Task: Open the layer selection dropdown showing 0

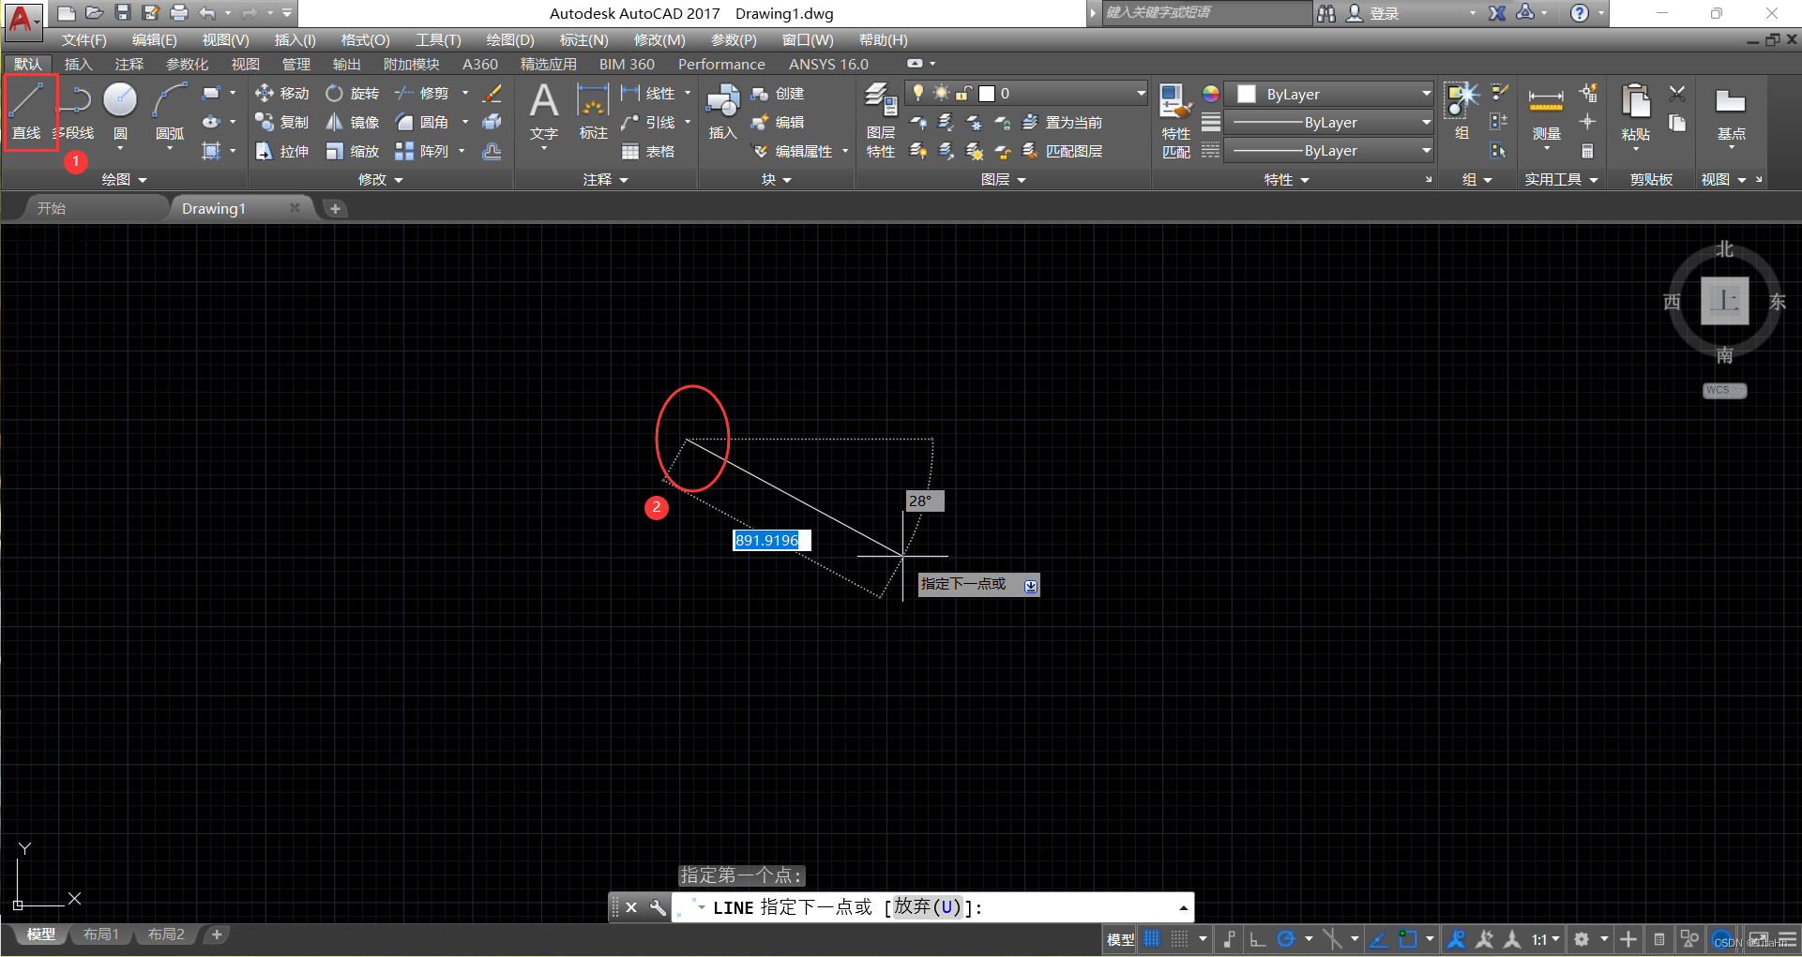Action: pos(1026,94)
